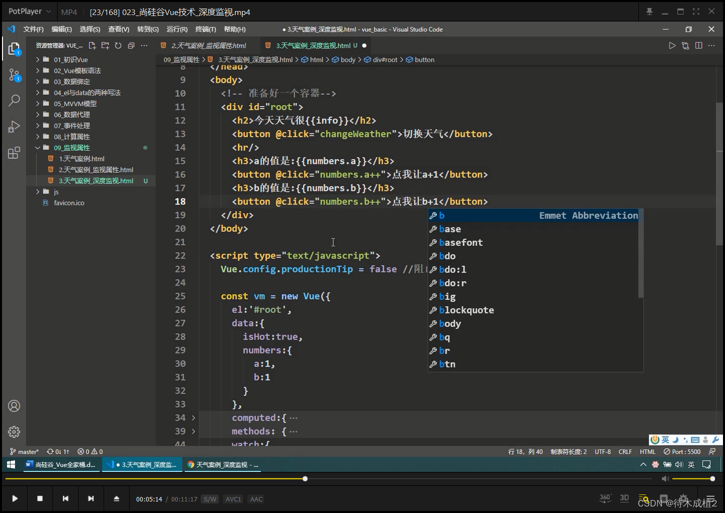The image size is (725, 513).
Task: Open editor More Actions ellipsis
Action: 711,46
